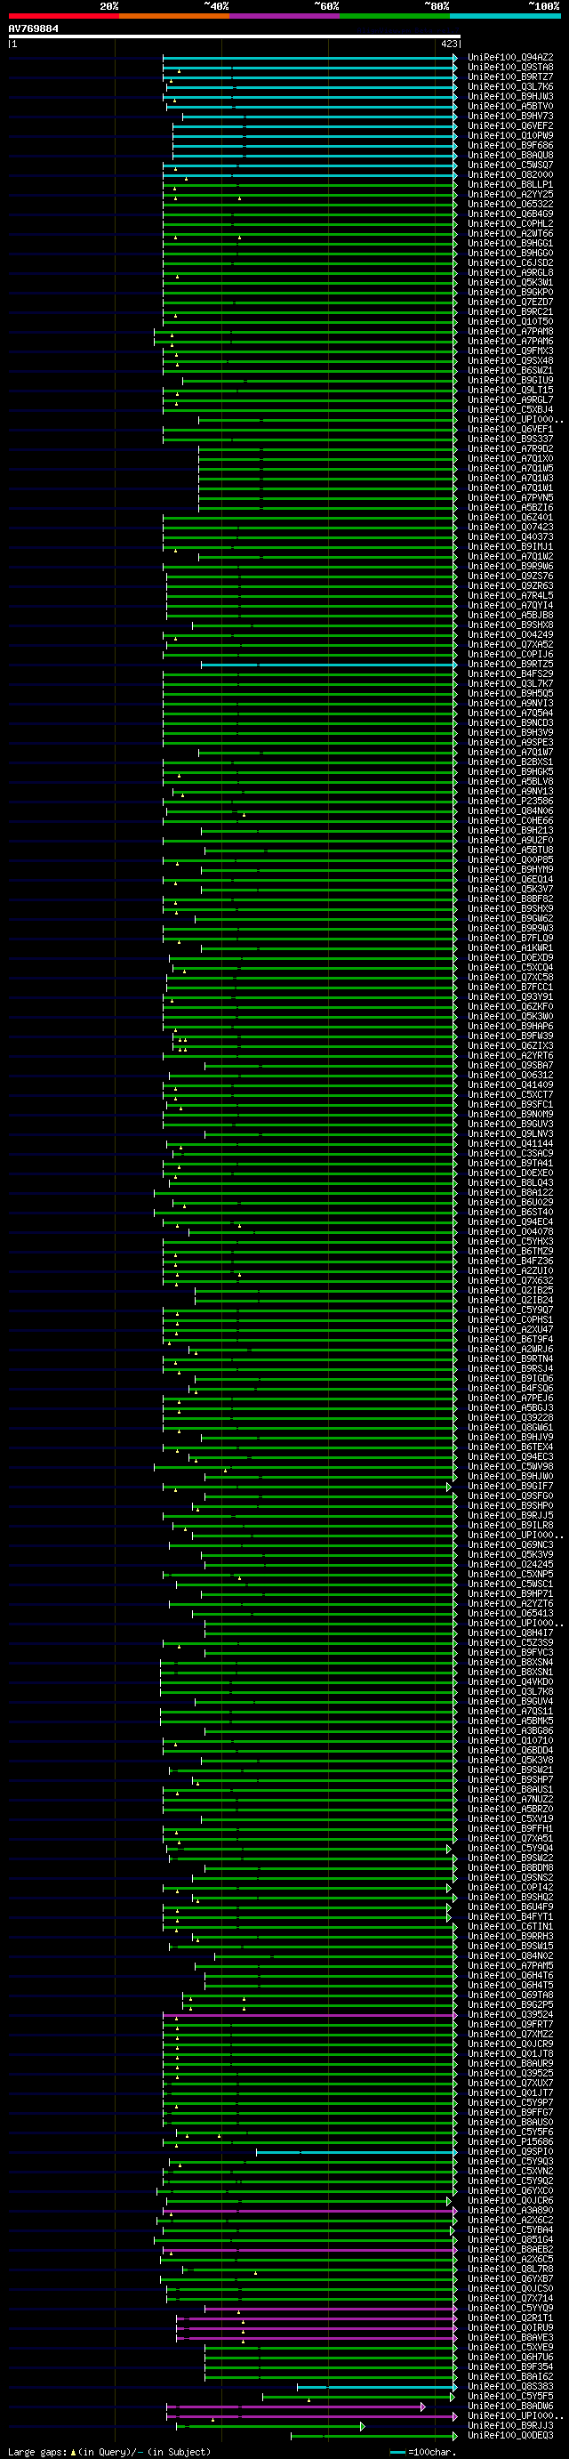Click the cyan ~100% identity legend bar
The height and width of the screenshot is (2459, 569).
coord(505,16)
